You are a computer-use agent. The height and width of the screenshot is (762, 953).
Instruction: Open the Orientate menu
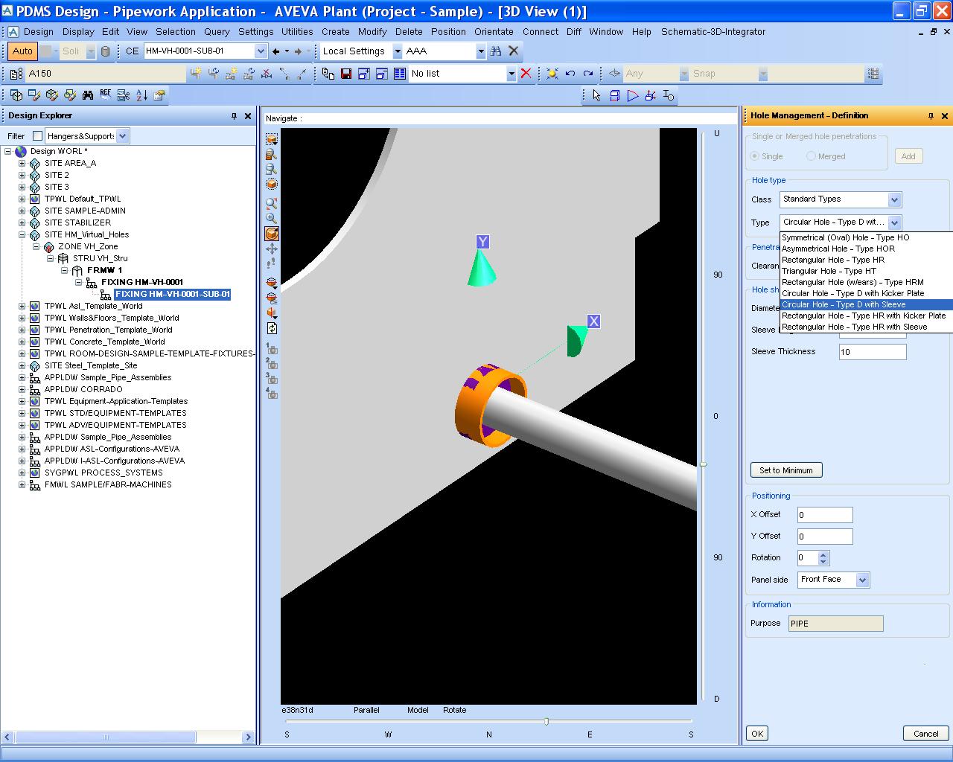click(494, 32)
